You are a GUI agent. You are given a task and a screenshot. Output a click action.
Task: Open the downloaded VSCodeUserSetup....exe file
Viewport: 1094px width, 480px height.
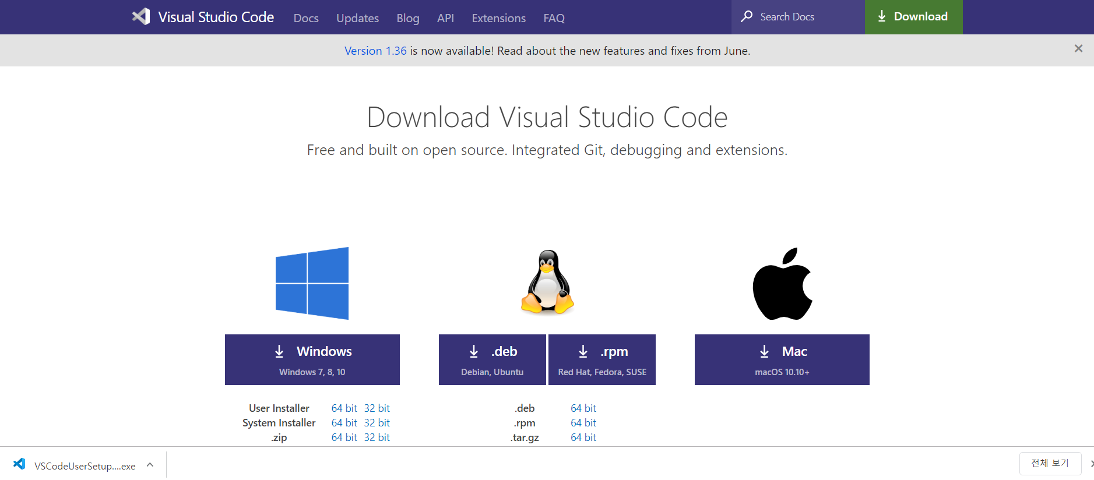[85, 466]
